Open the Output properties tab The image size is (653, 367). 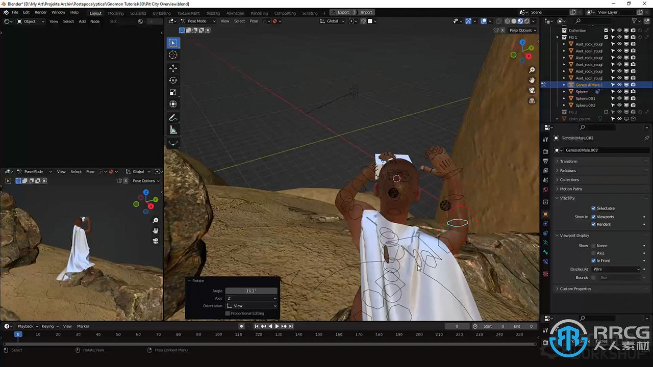[x=545, y=161]
